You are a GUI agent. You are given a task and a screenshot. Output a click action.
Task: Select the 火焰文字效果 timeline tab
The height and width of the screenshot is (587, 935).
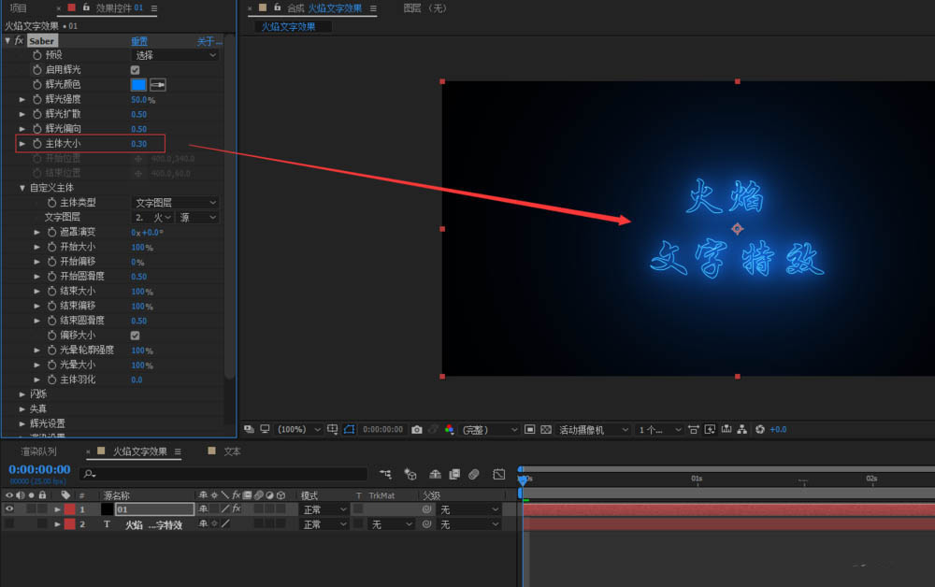click(140, 451)
